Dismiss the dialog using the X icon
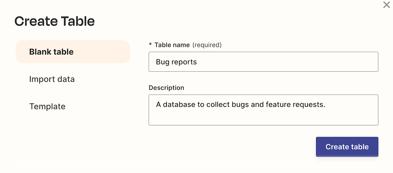This screenshot has height=173, width=393. (x=387, y=5)
